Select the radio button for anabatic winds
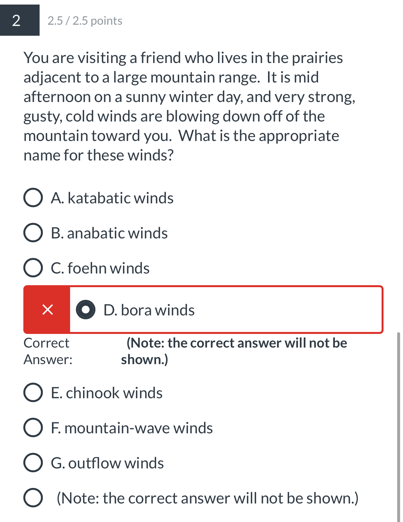Image resolution: width=403 pixels, height=522 pixels. pos(33,233)
